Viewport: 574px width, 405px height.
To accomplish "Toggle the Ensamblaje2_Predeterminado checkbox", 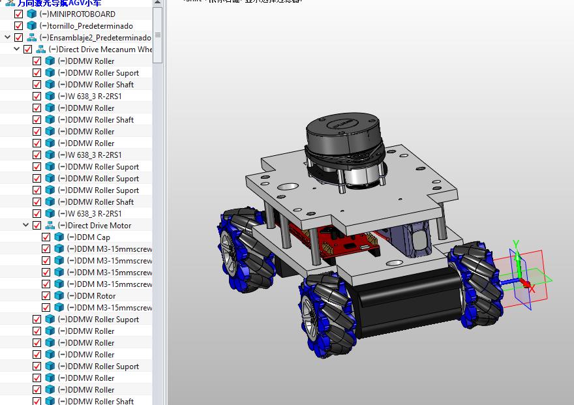I will tap(18, 38).
